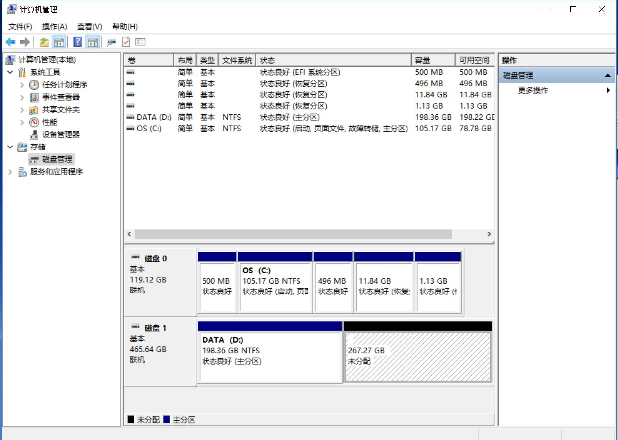Click the black 未分配 legend swatch
Image resolution: width=618 pixels, height=440 pixels.
(x=131, y=420)
